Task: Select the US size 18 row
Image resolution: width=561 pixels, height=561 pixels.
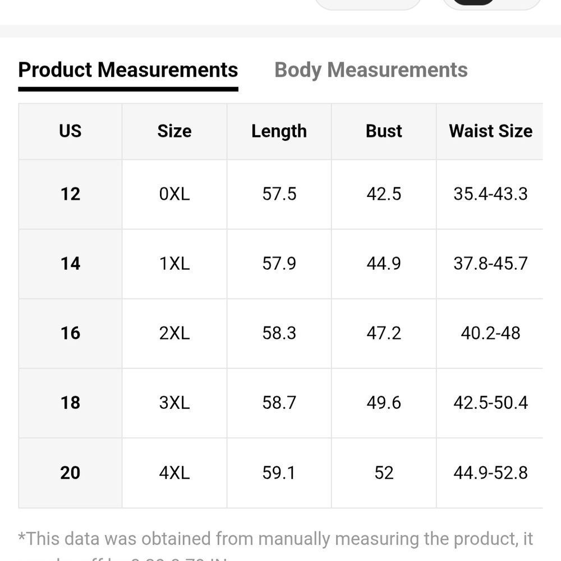Action: pyautogui.click(x=281, y=402)
